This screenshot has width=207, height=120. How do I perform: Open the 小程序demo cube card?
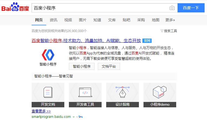pos(160,95)
